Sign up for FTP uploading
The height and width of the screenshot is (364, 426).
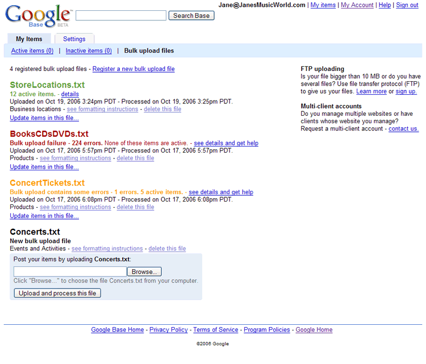pyautogui.click(x=406, y=91)
